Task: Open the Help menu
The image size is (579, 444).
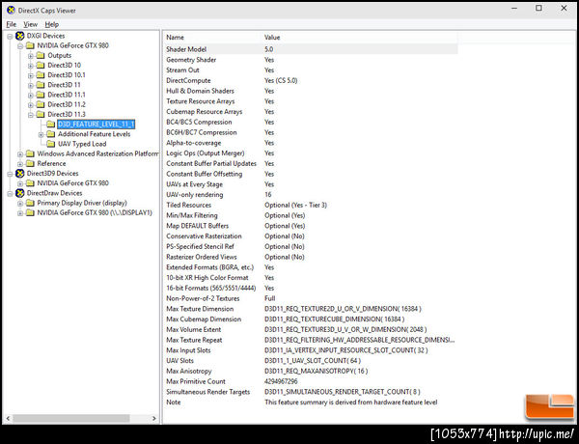Action: tap(52, 24)
